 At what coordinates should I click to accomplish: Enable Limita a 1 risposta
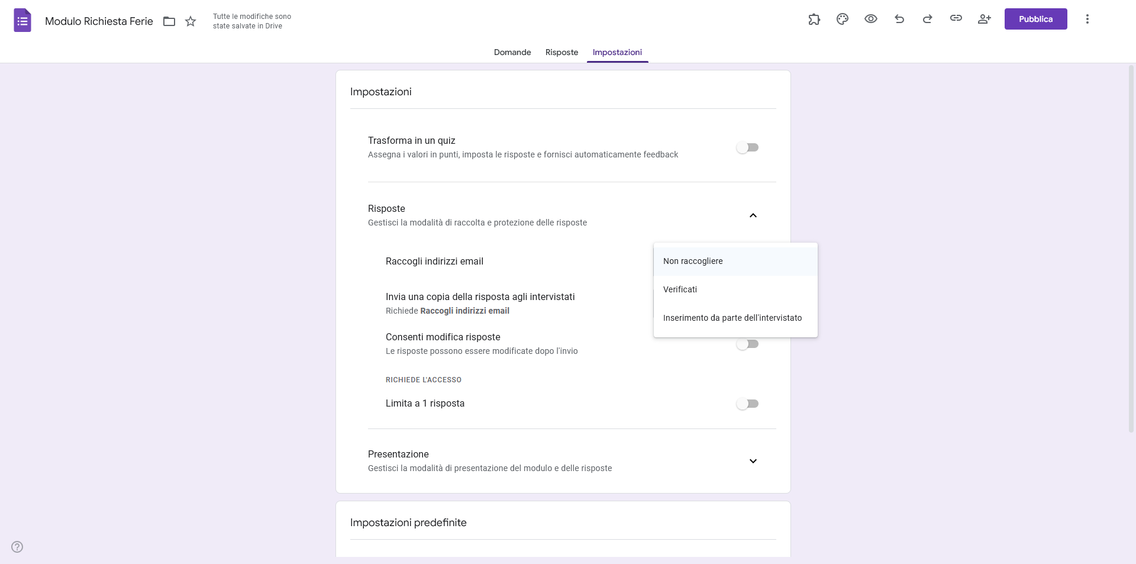(x=748, y=404)
